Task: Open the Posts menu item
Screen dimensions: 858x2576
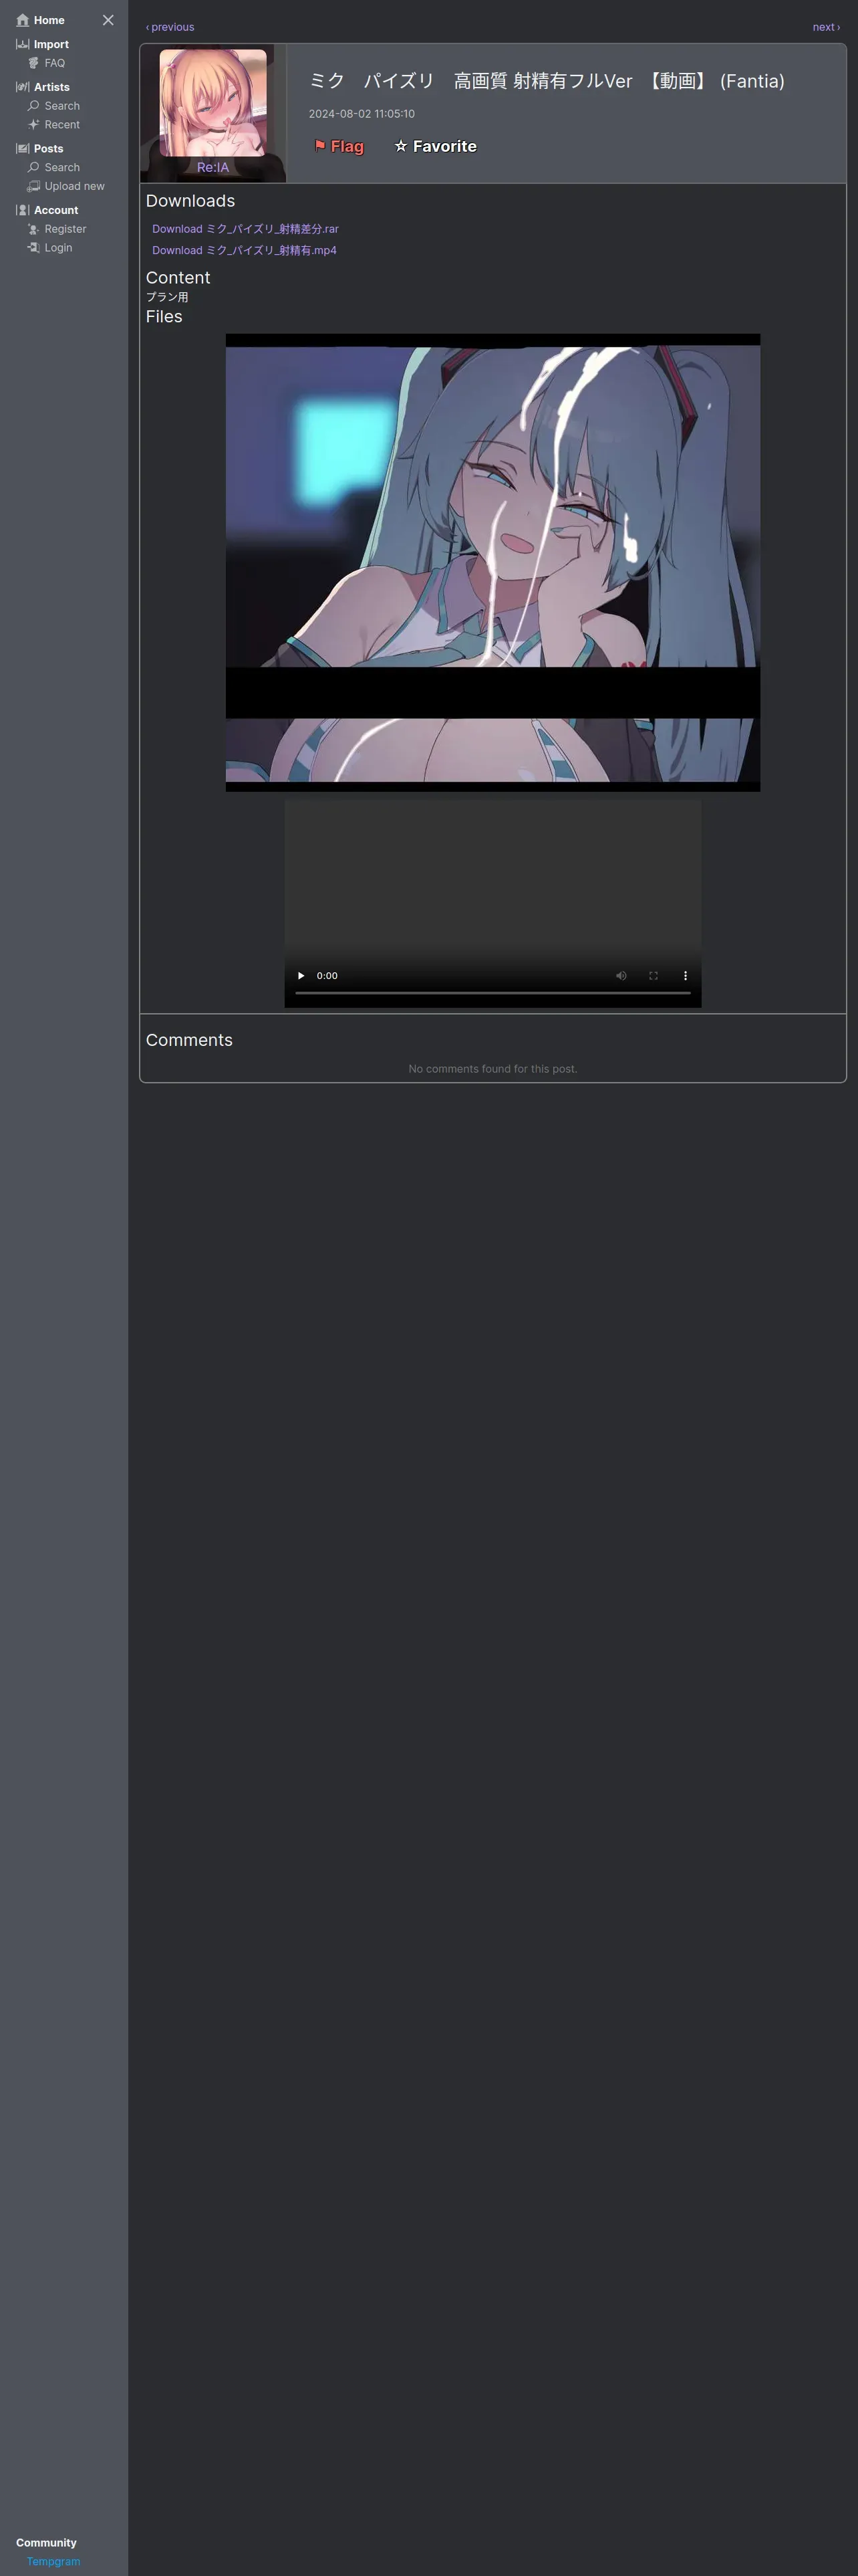Action: [48, 149]
